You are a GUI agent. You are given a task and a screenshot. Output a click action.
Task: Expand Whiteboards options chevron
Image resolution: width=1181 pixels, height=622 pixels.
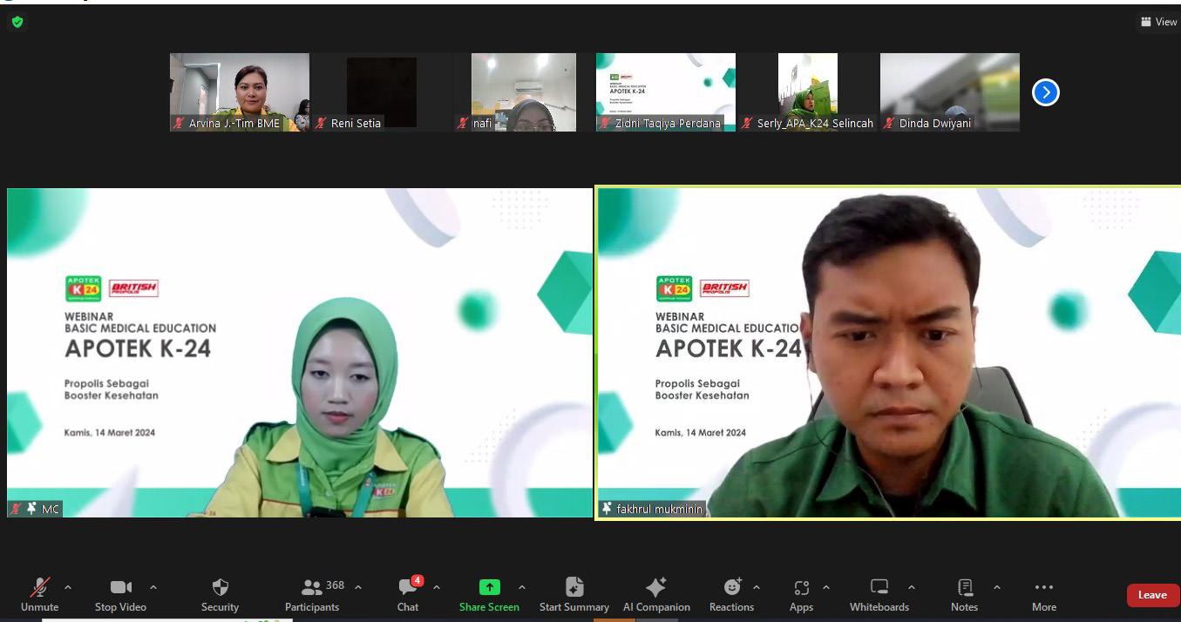912,587
